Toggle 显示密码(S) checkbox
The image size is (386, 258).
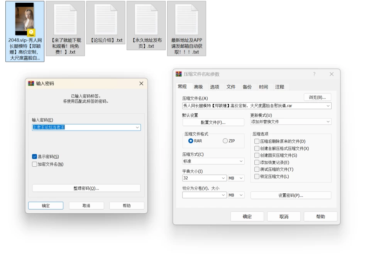tap(34, 157)
